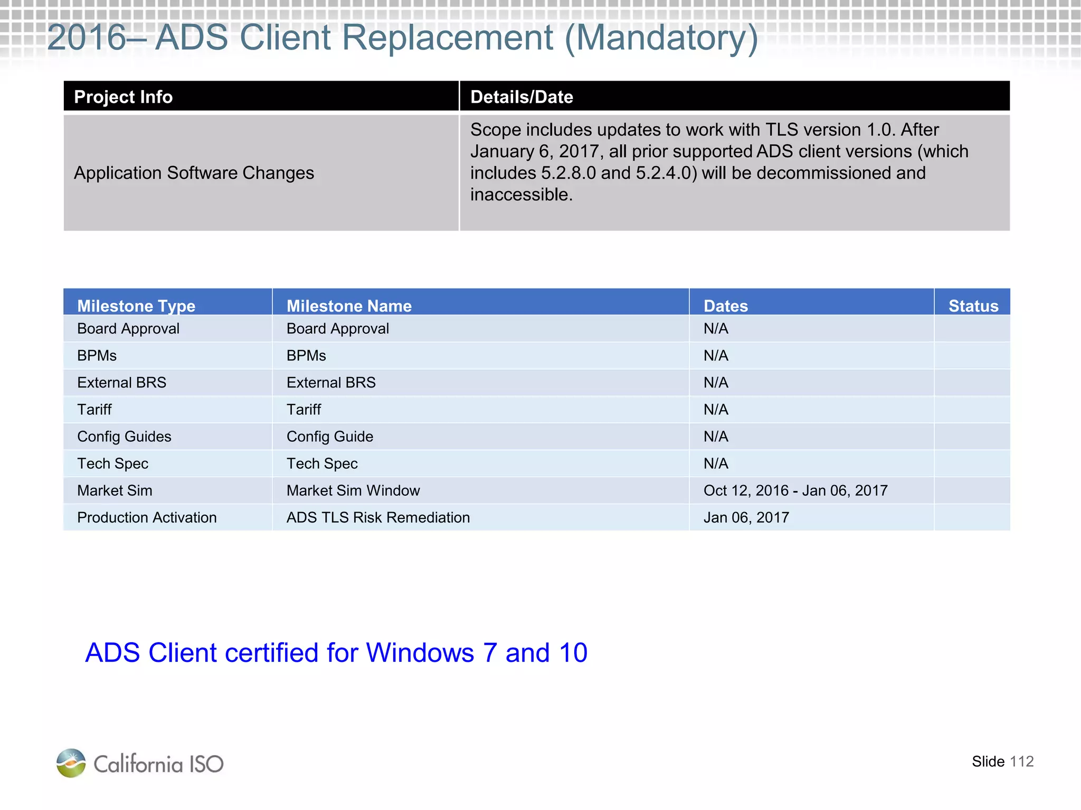
Task: Click the 'Status' column header
Action: (x=972, y=302)
